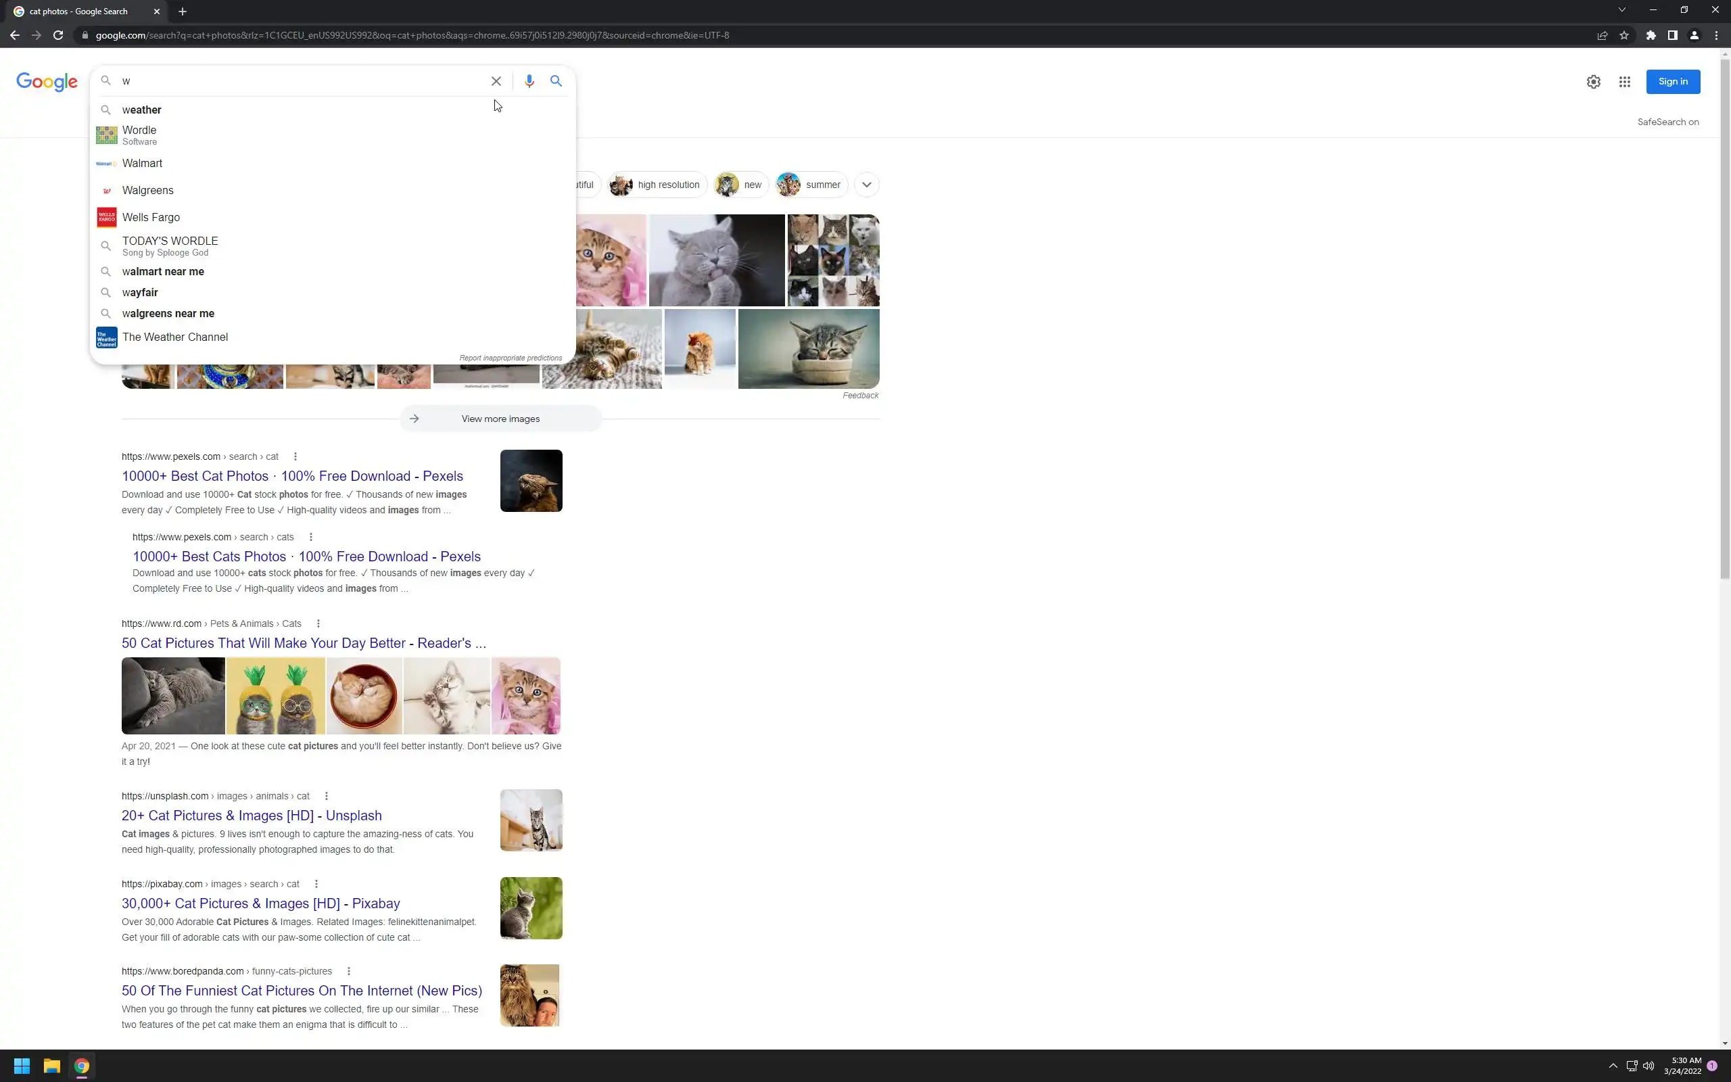Screen dimensions: 1731x1082
Task: Click the voice search microphone icon
Action: click(x=529, y=81)
